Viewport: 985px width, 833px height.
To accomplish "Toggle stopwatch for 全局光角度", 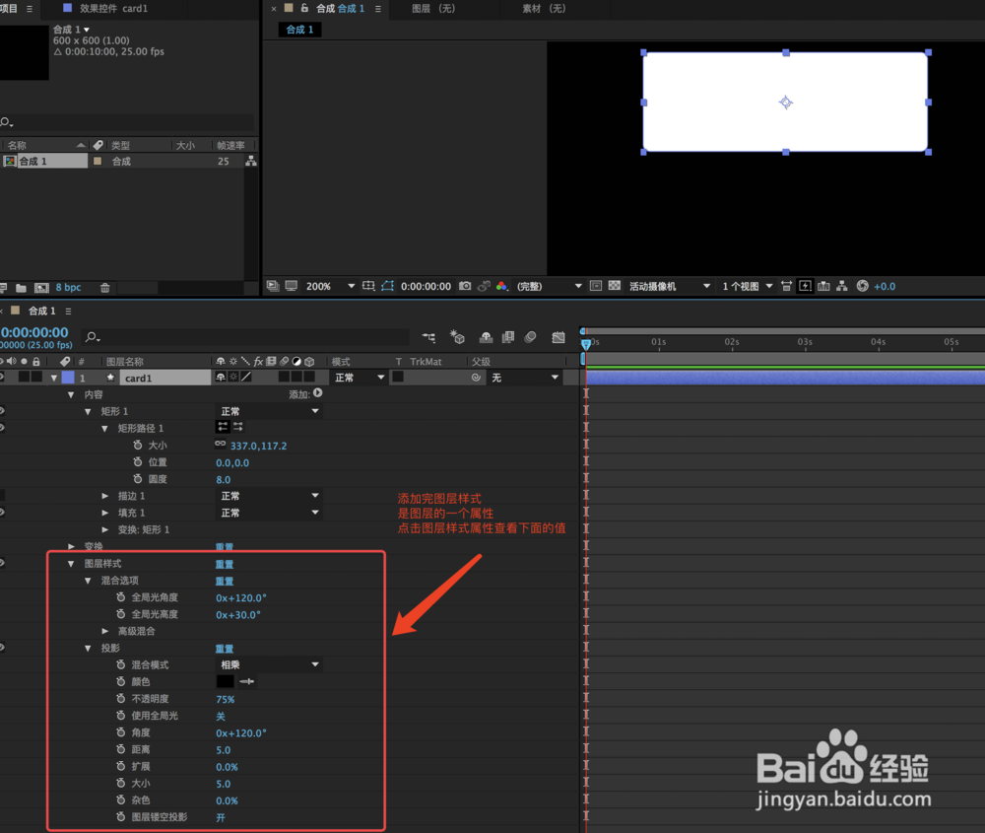I will pyautogui.click(x=120, y=596).
